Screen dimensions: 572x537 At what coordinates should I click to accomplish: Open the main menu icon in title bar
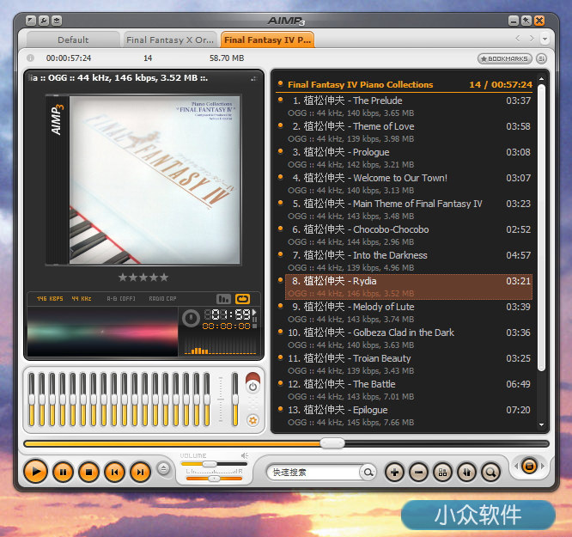31,21
